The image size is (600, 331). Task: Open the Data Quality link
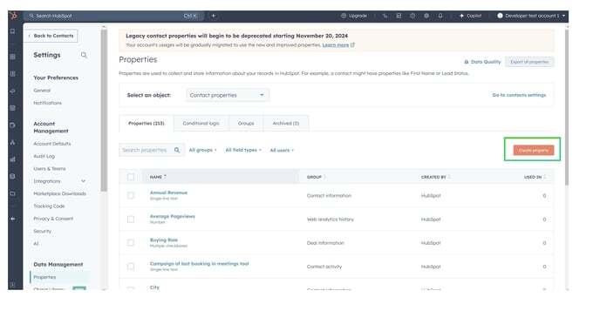(x=485, y=62)
